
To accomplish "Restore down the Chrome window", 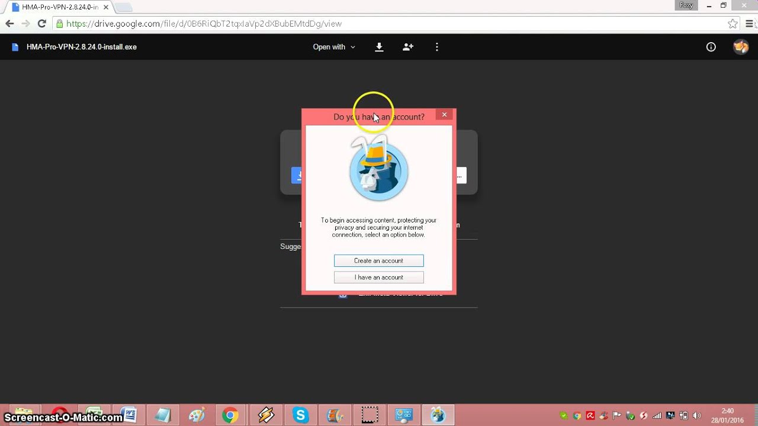I will tap(723, 5).
